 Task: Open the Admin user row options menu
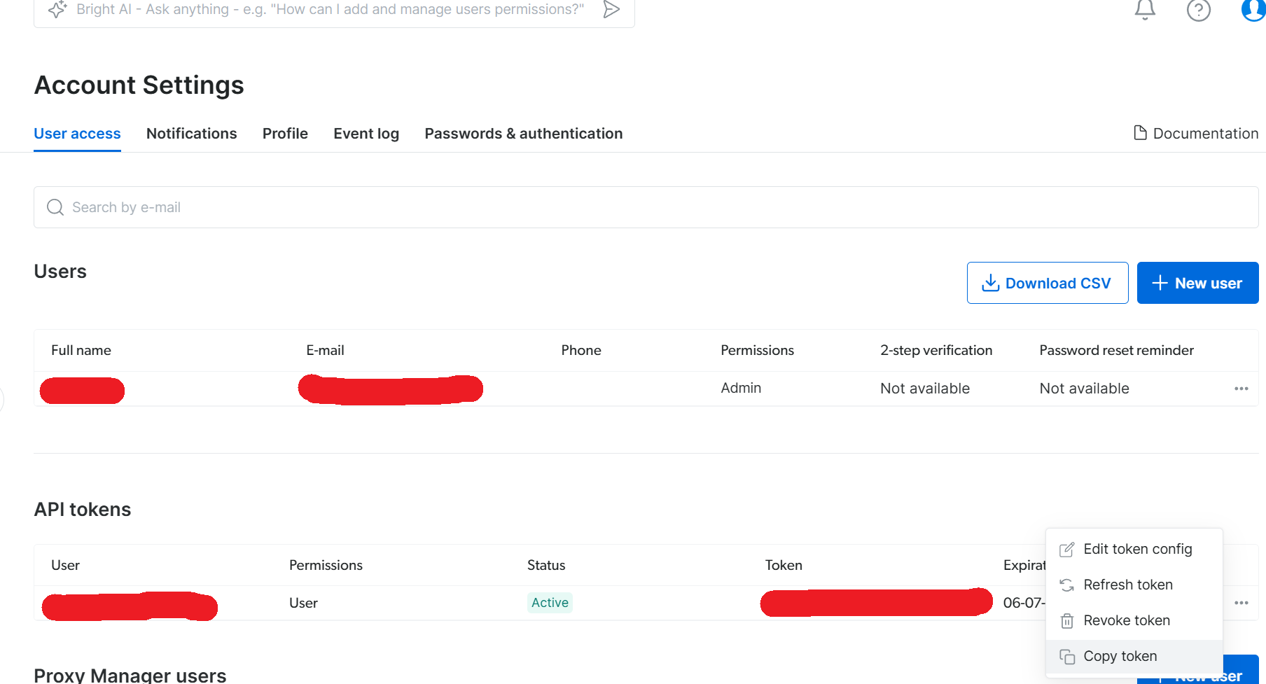[x=1241, y=389]
